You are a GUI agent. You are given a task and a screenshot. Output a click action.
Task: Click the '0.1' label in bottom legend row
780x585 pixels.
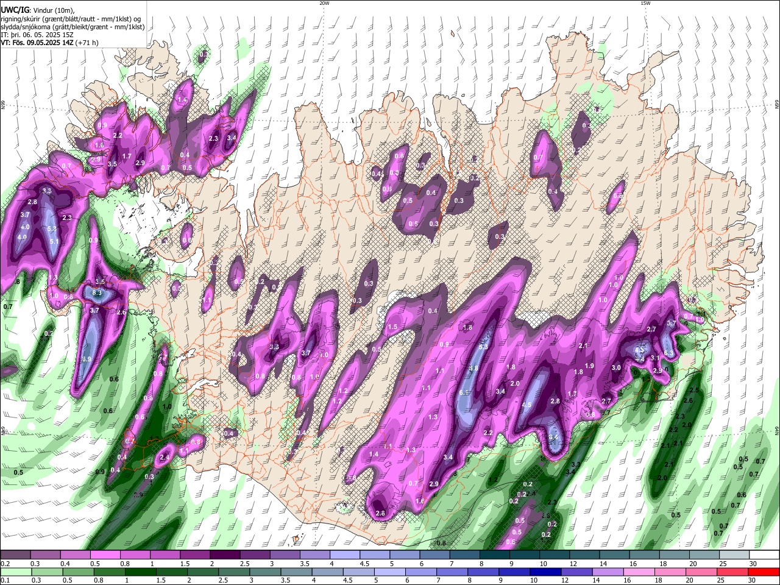pyautogui.click(x=5, y=580)
